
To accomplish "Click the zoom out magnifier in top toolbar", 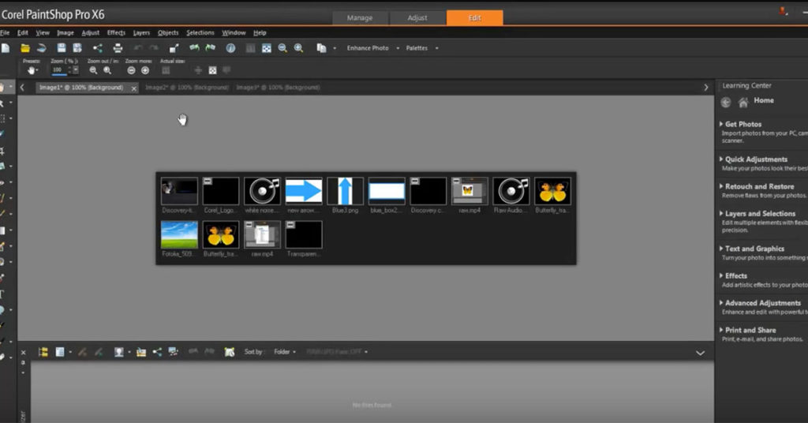I will (282, 48).
